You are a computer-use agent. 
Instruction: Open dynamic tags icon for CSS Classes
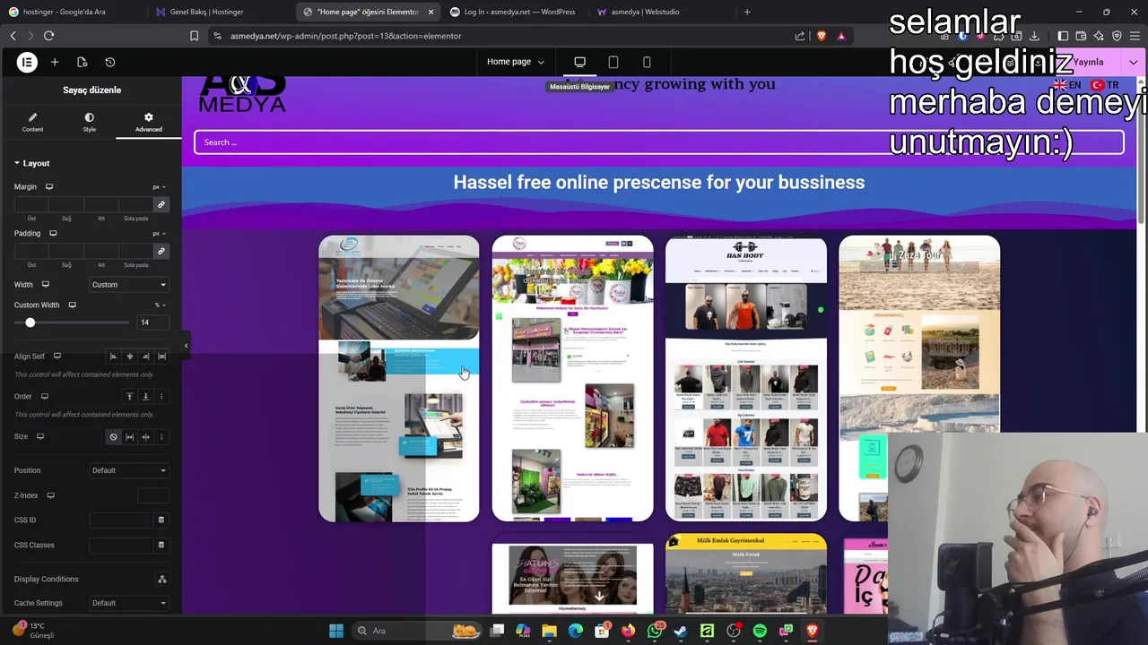(x=161, y=545)
